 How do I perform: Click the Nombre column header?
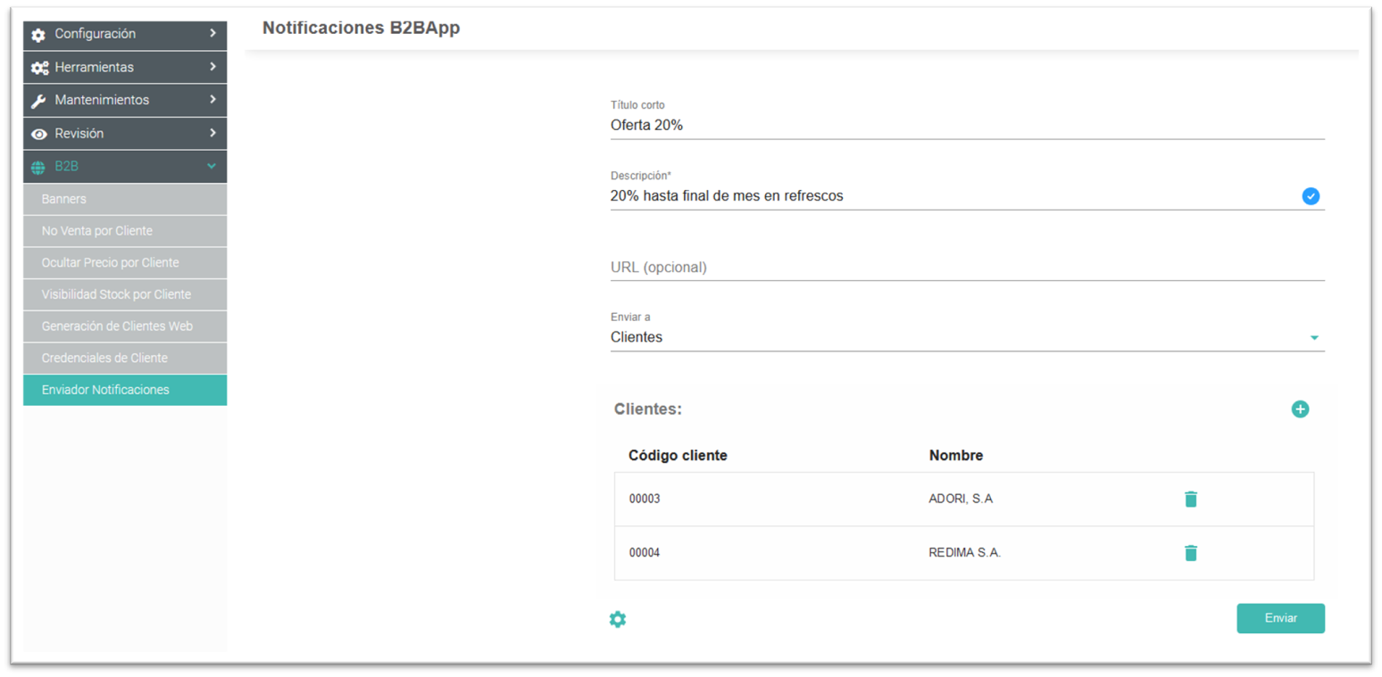click(x=956, y=456)
